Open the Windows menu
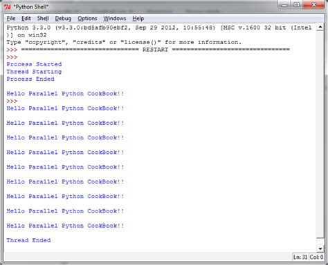The width and height of the screenshot is (328, 265). click(115, 19)
